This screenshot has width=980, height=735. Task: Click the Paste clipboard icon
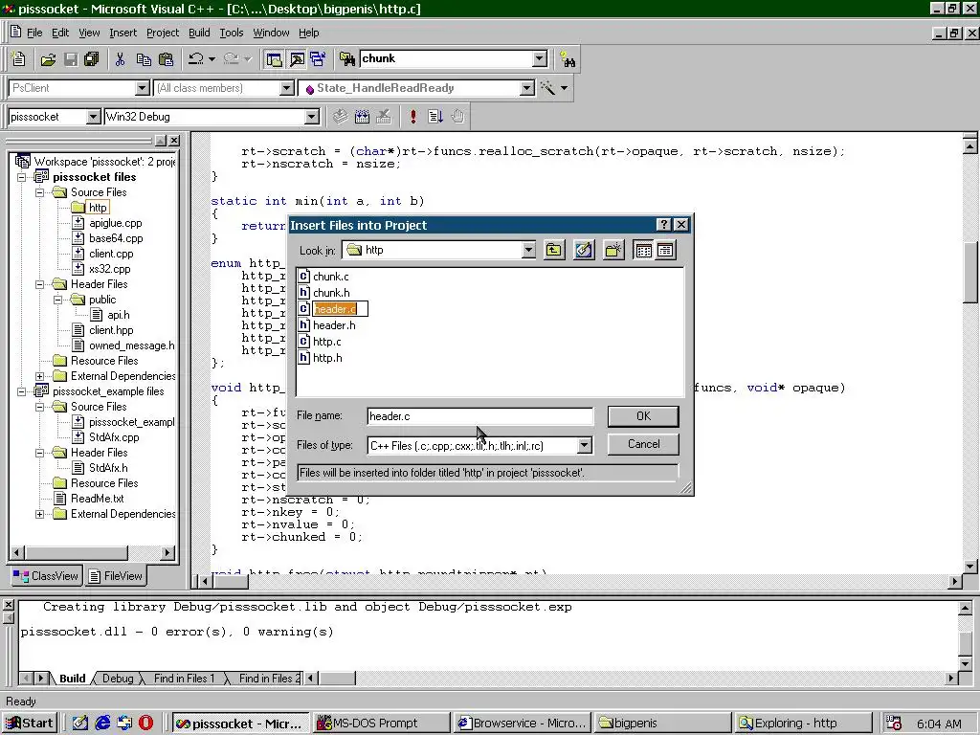click(166, 59)
